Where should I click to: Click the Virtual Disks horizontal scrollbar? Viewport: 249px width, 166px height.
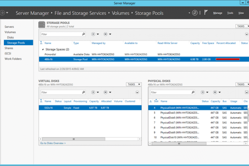pos(90,139)
